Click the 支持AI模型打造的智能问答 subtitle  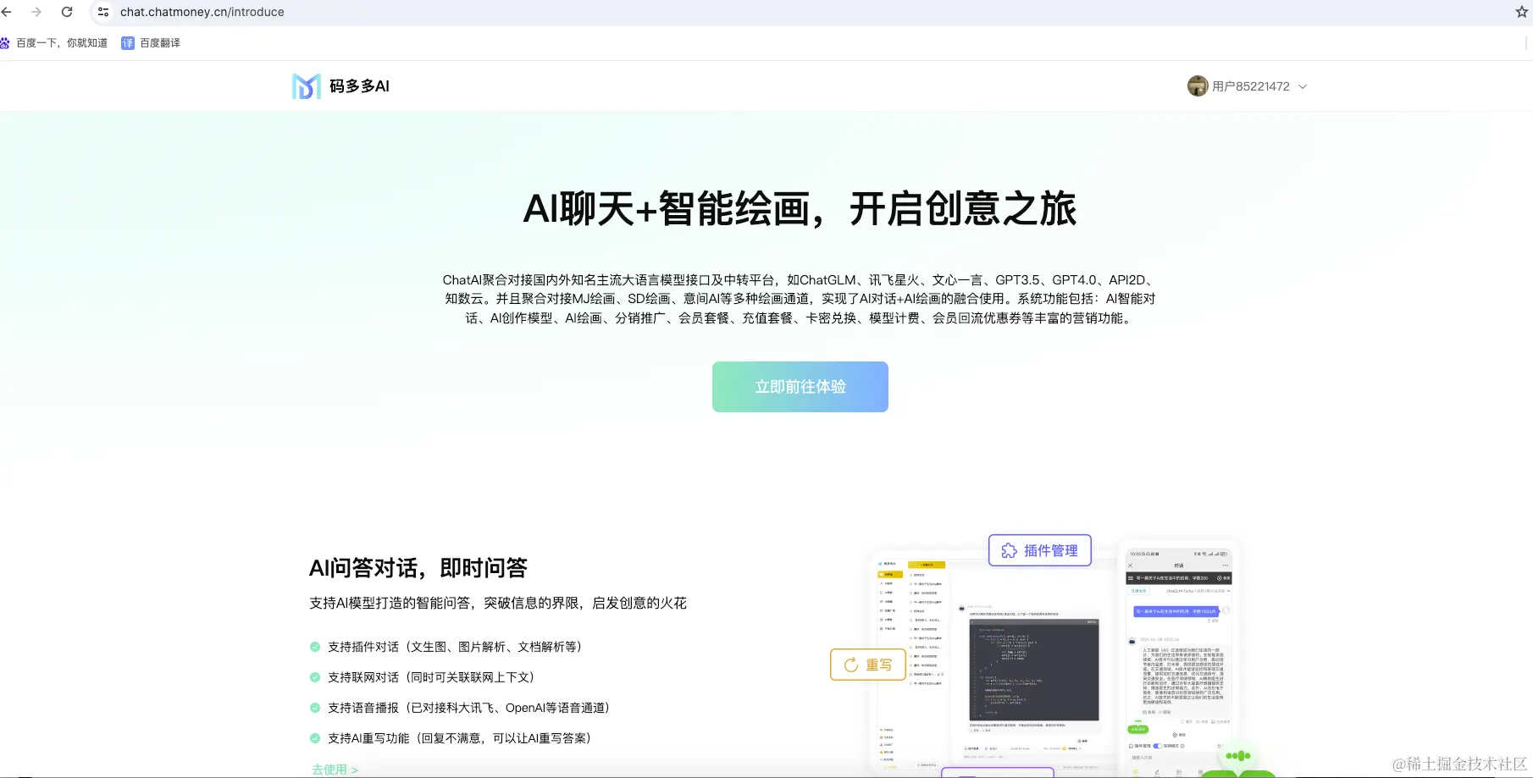point(498,603)
